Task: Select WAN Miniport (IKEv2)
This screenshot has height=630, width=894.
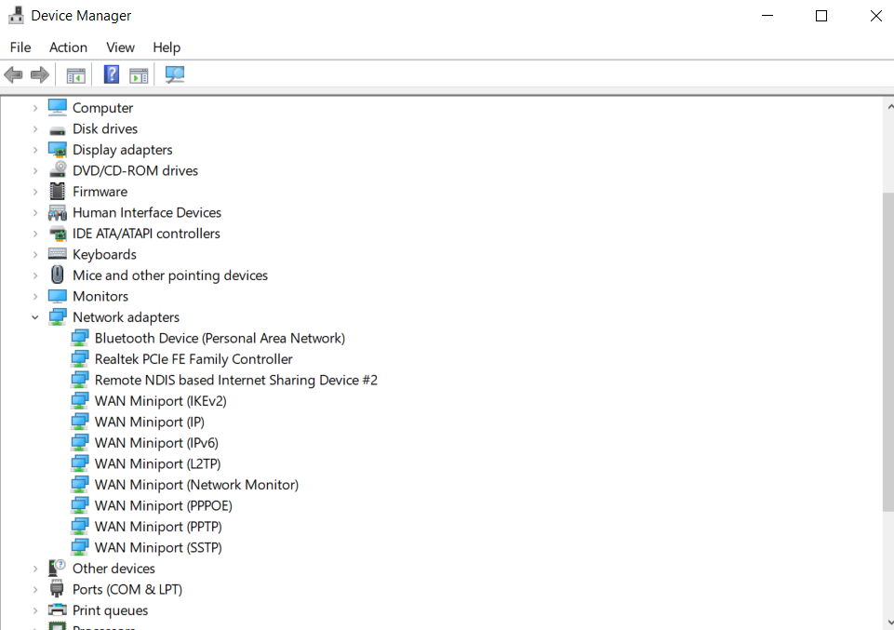Action: point(161,401)
